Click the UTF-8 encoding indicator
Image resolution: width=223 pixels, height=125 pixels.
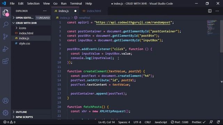click(137, 122)
